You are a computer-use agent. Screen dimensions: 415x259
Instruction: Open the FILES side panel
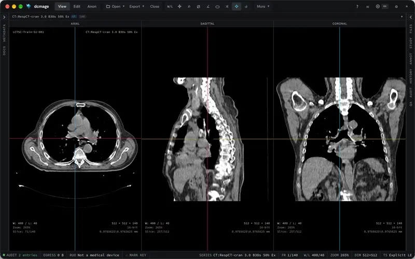point(410,28)
